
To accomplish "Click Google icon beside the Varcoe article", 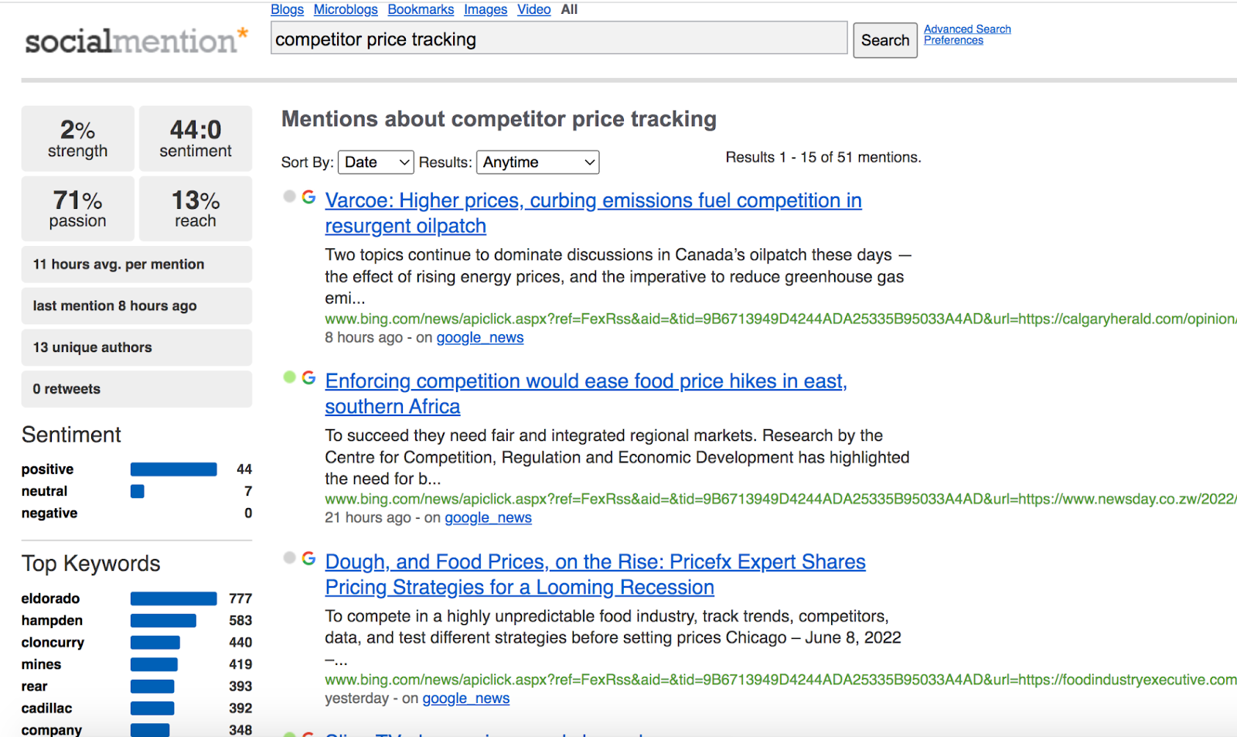I will tap(308, 197).
